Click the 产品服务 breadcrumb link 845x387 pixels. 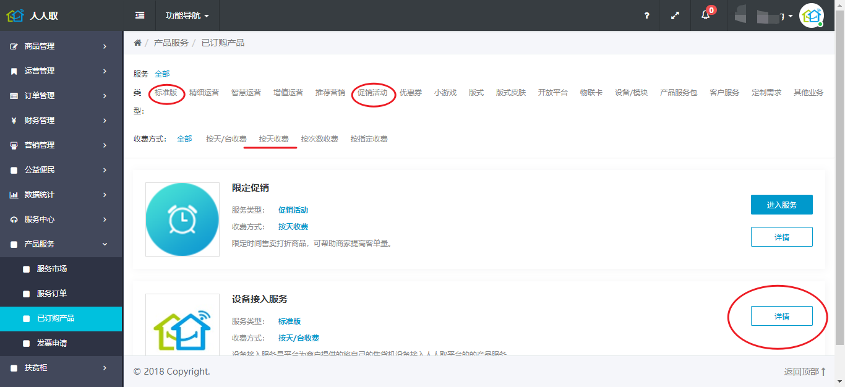coord(171,43)
